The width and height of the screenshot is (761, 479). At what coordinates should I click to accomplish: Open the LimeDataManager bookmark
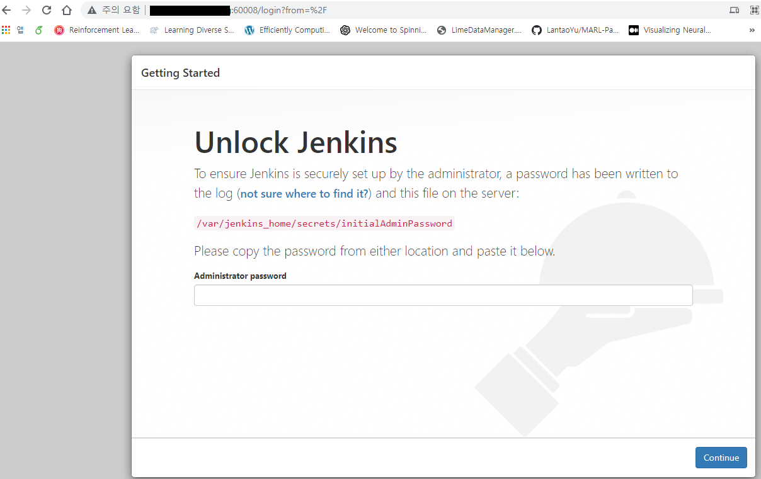point(479,30)
